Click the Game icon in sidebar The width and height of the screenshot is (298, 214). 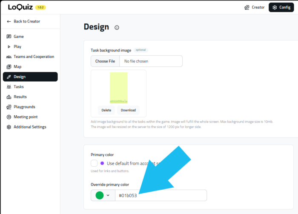point(9,37)
